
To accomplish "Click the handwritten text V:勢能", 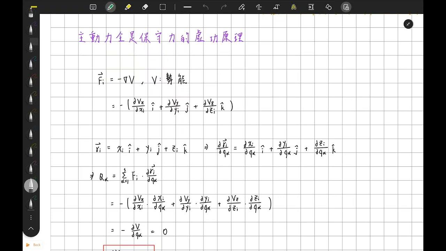I will tap(169, 80).
